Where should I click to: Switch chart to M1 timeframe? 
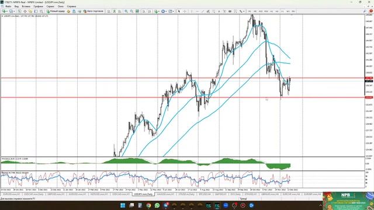point(250,11)
